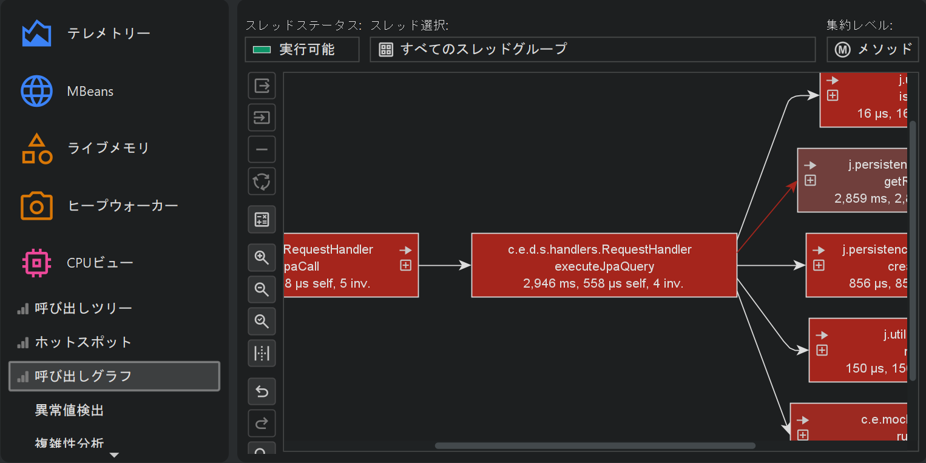The image size is (926, 463).
Task: Click the minus remove-node toolbar icon
Action: click(x=262, y=149)
